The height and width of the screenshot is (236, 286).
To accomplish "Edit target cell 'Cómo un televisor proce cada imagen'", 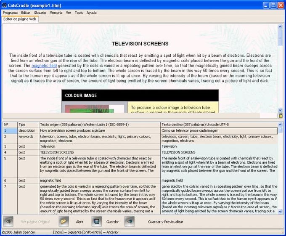I will point(219,130).
